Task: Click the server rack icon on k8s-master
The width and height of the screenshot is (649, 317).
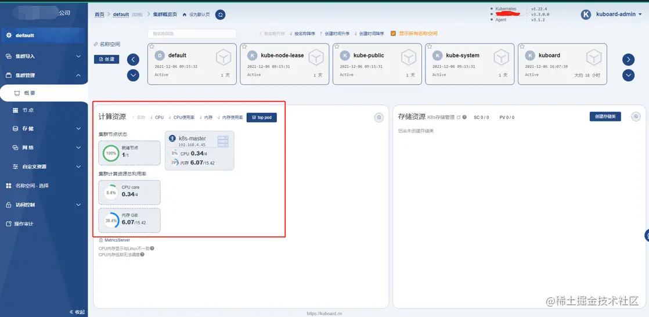Action: click(x=223, y=141)
